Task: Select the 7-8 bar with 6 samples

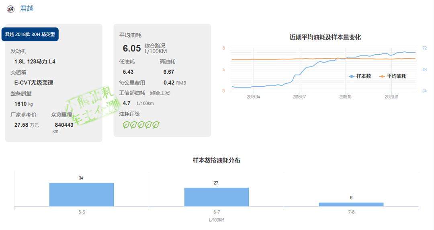Action: pos(351,204)
